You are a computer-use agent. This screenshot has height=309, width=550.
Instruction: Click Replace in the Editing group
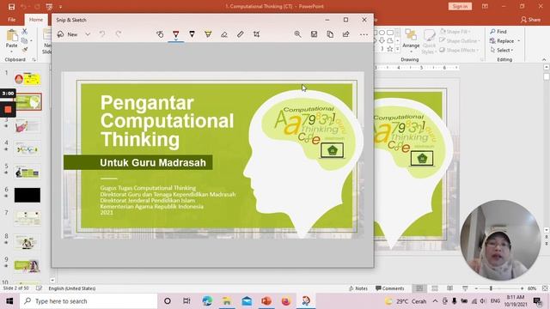[x=505, y=41]
